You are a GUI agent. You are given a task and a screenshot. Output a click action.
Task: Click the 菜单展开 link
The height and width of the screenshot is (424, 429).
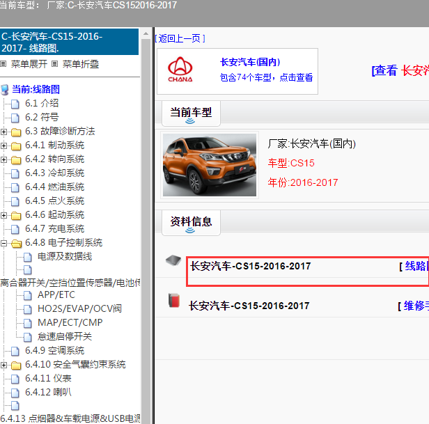pyautogui.click(x=29, y=64)
